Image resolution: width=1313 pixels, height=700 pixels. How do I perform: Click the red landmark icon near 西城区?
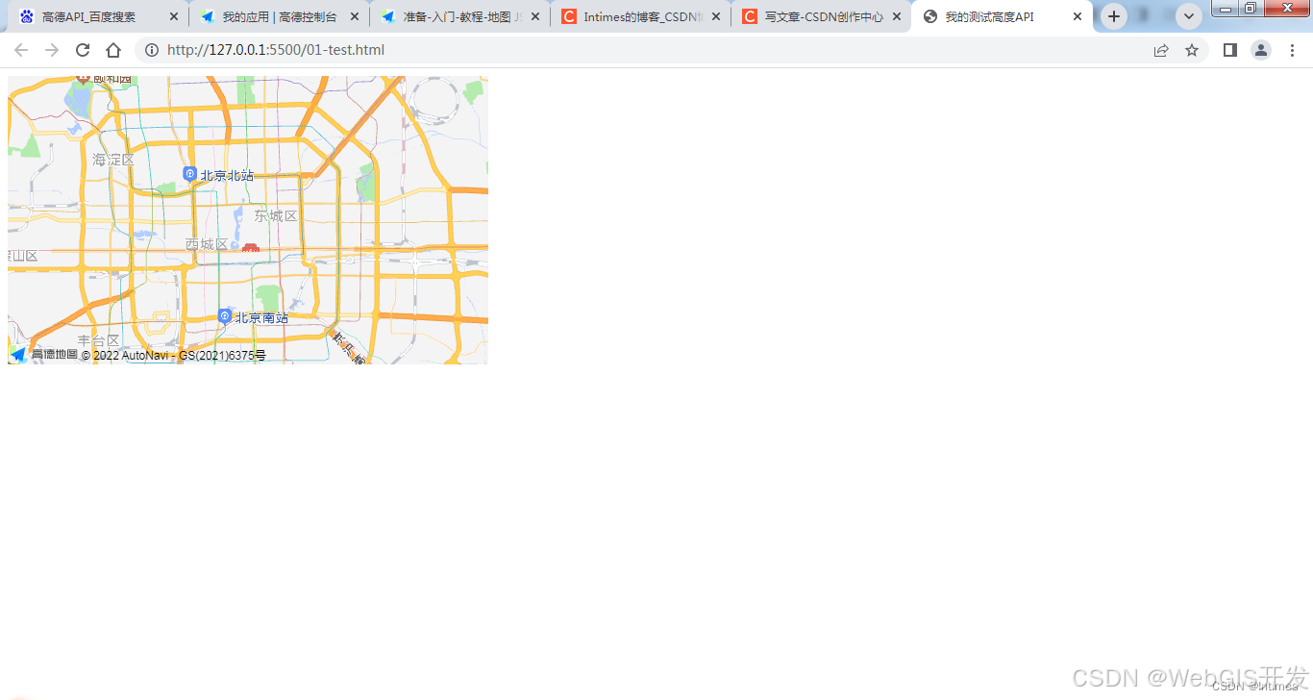[x=250, y=247]
